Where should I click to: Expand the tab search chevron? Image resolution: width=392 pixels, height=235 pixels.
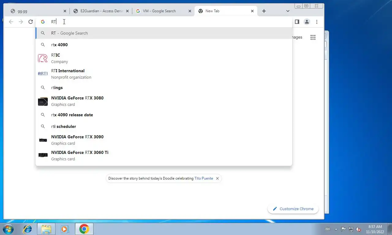tap(288, 11)
